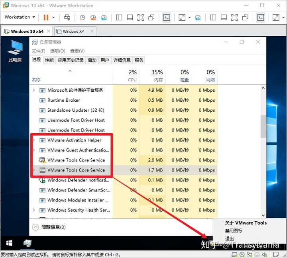The height and width of the screenshot is (258, 287).
Task: Click the 名称 column header
Action: (36, 80)
